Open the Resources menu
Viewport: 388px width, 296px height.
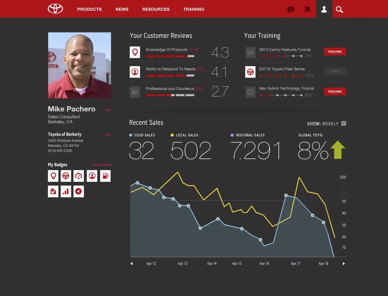[156, 9]
